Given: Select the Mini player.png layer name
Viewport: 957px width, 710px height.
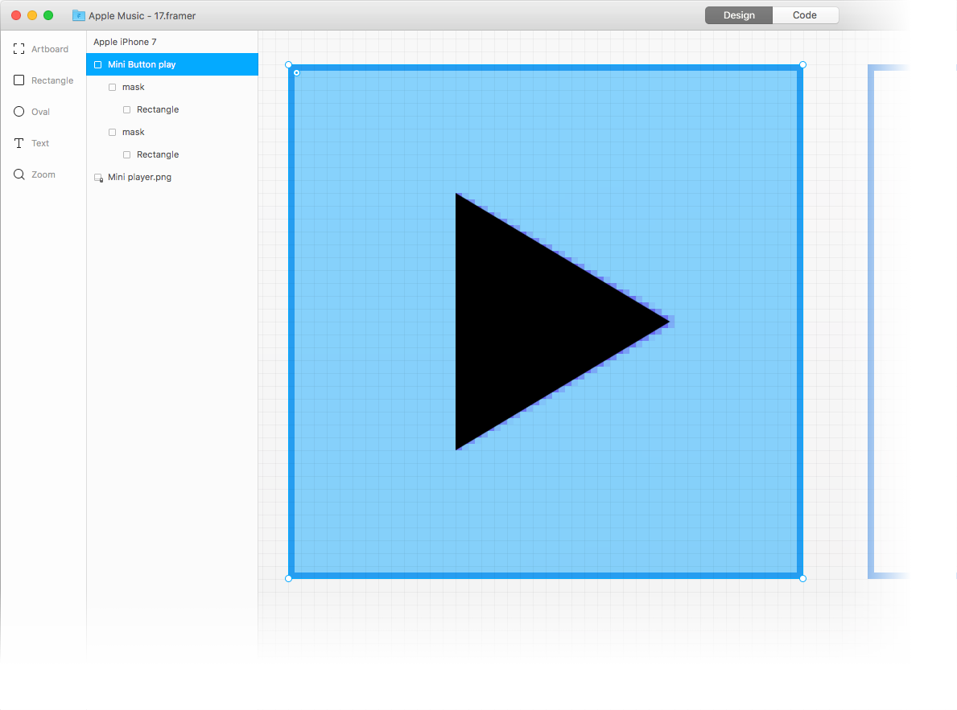Looking at the screenshot, I should pos(140,177).
